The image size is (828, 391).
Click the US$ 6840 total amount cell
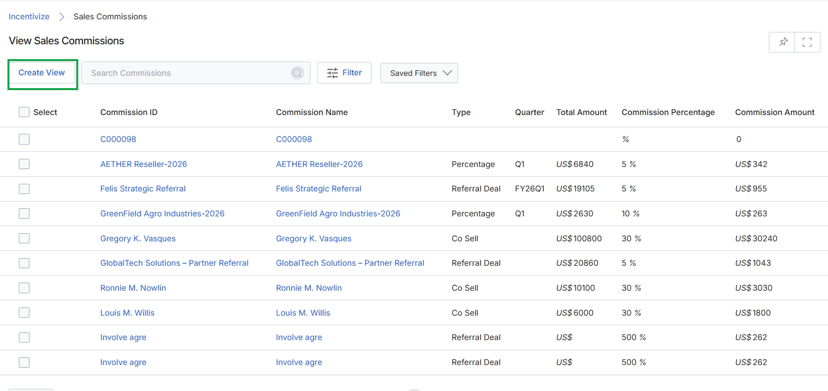click(575, 164)
